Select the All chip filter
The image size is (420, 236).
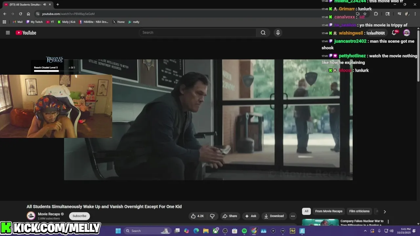(x=306, y=211)
